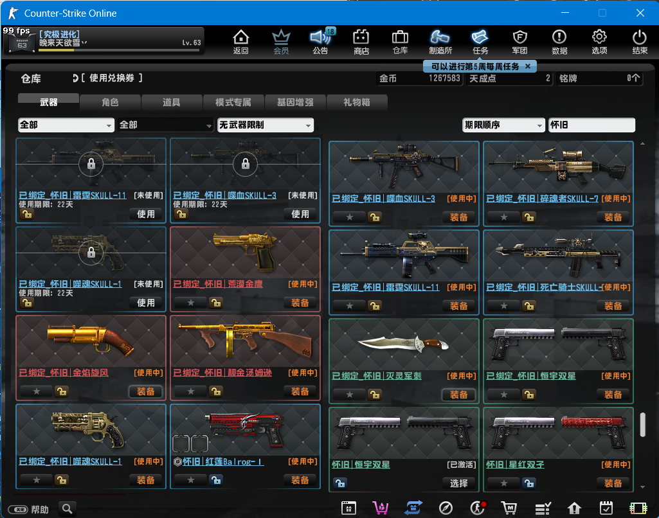
Task: Click the 仓库 briefcase icon
Action: 400,42
